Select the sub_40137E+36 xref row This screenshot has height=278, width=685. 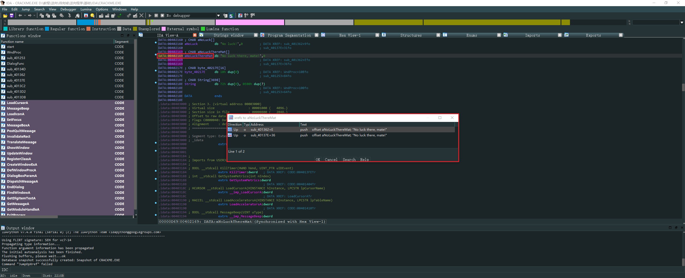click(x=263, y=135)
